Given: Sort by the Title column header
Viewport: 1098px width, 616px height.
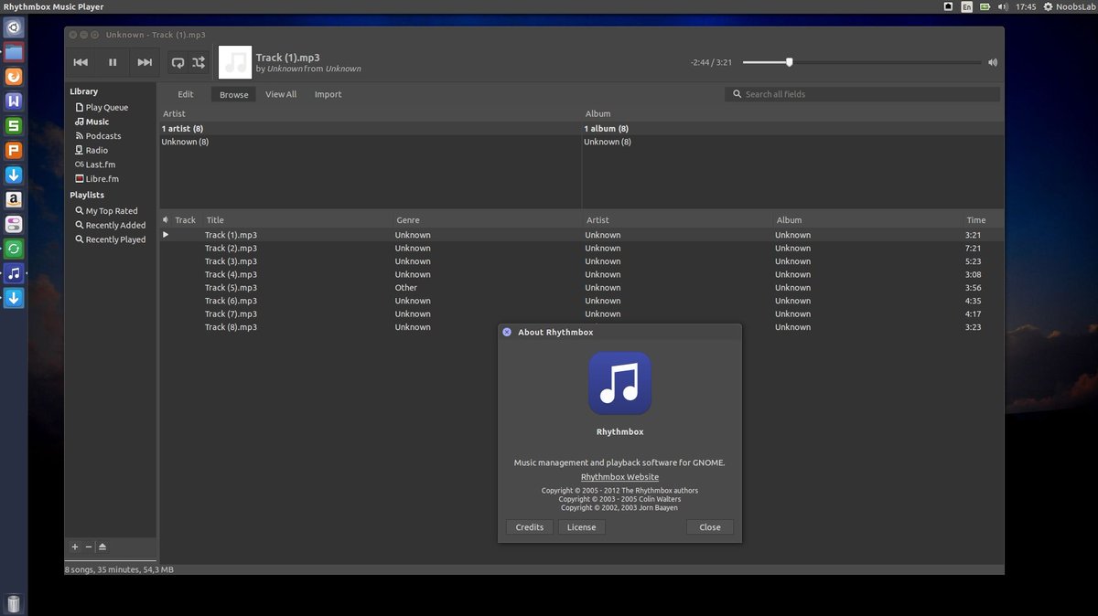Looking at the screenshot, I should pos(297,220).
